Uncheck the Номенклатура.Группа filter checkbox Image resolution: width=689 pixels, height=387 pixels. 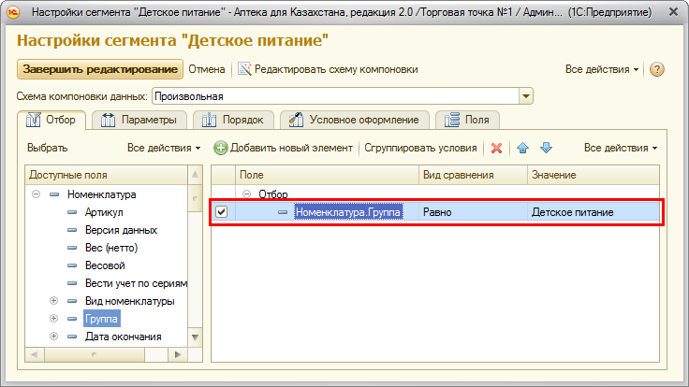pos(222,212)
